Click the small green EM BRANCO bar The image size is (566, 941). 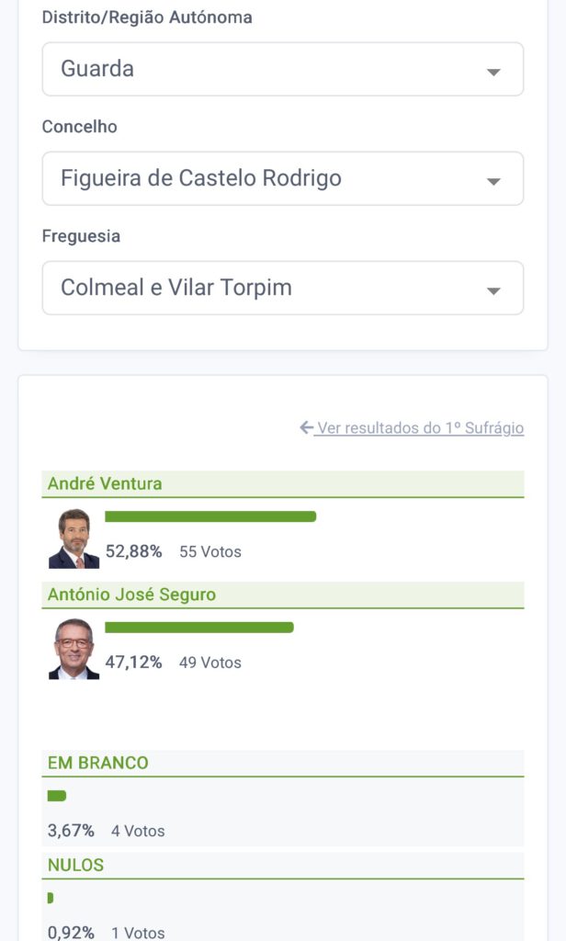57,796
